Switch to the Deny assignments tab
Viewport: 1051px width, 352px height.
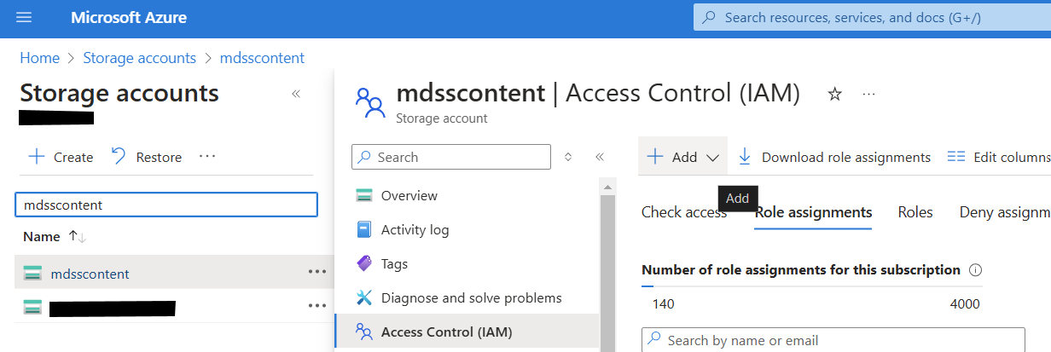point(1005,212)
